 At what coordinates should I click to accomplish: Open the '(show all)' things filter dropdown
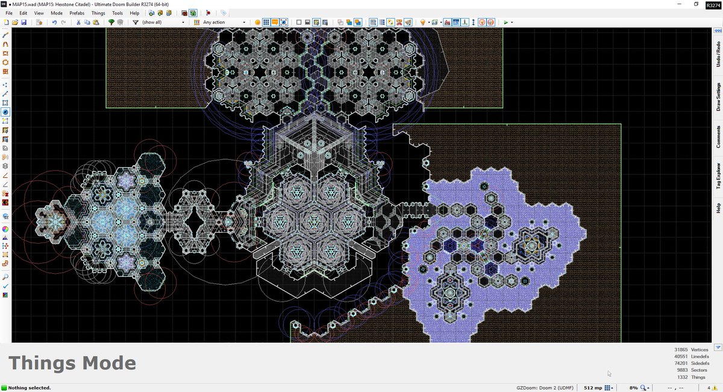183,22
